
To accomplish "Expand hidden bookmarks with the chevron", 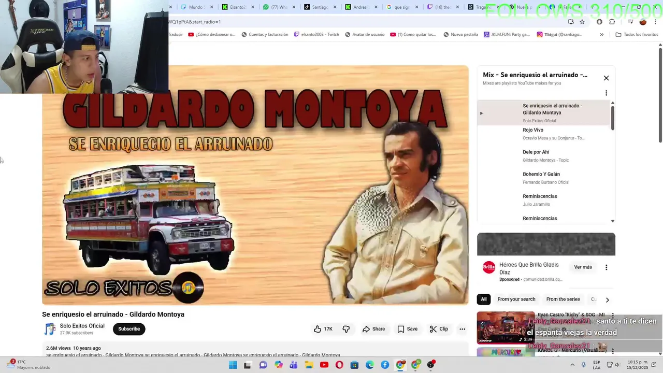I will coord(601,35).
